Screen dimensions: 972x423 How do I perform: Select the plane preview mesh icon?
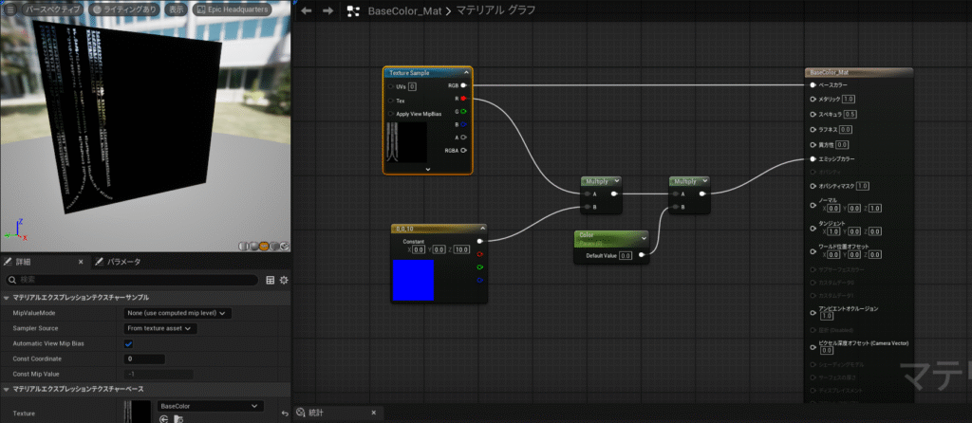264,246
